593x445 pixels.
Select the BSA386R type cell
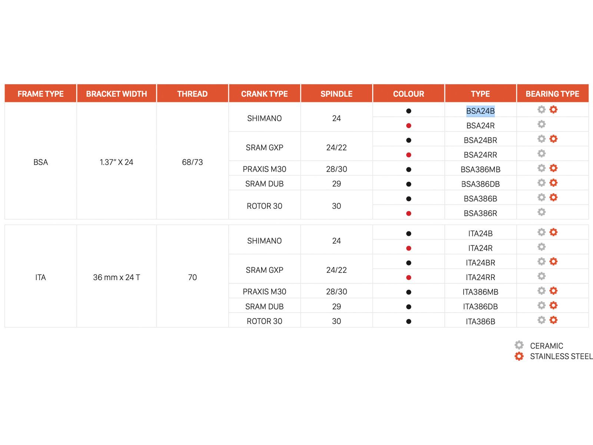480,213
